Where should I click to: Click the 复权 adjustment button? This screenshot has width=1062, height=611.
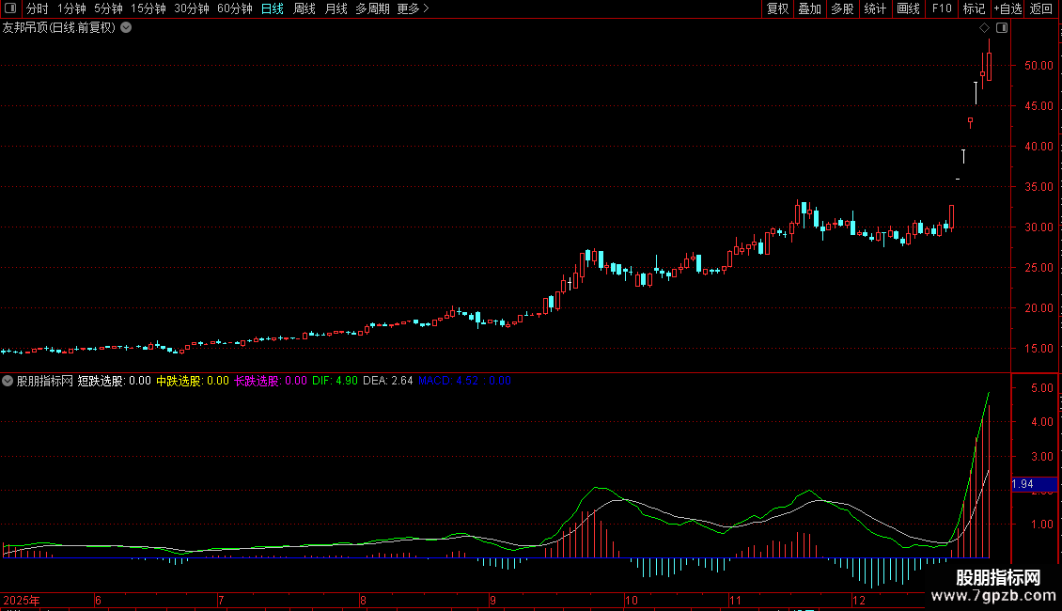(x=777, y=8)
